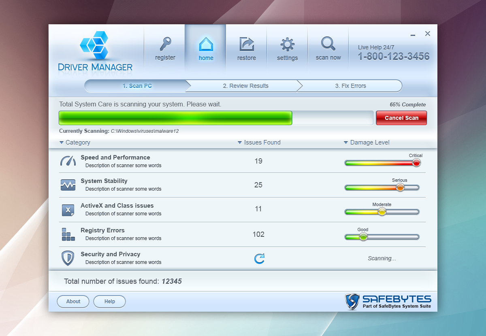Image resolution: width=486 pixels, height=336 pixels.
Task: Select the Registry Errors blocks icon
Action: tap(68, 234)
